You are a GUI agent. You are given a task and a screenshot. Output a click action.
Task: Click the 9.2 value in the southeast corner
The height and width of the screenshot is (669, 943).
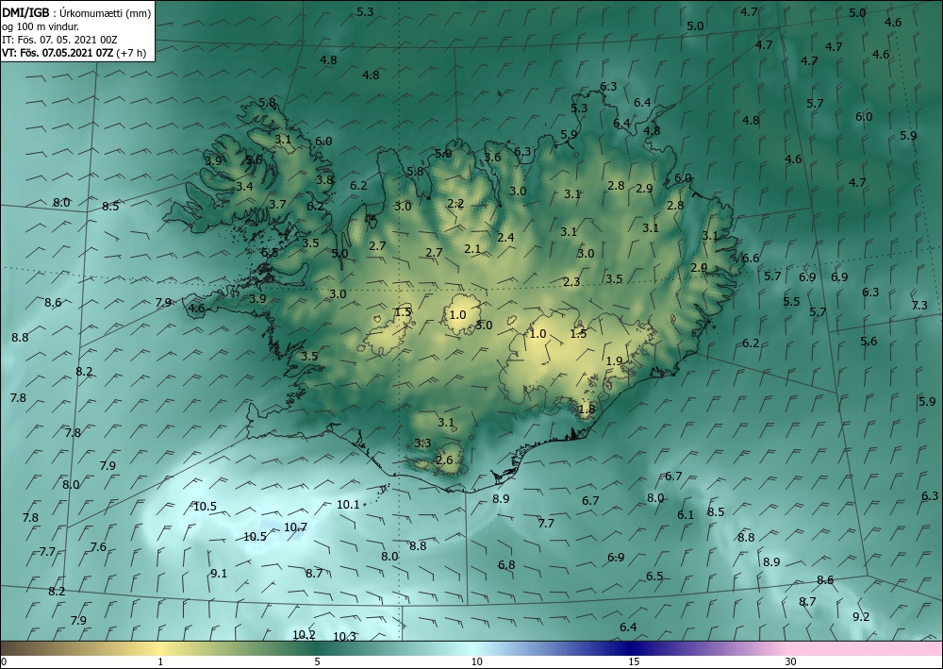pyautogui.click(x=861, y=617)
